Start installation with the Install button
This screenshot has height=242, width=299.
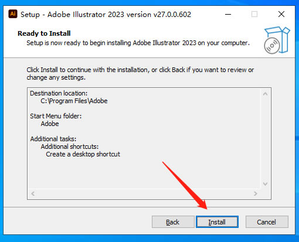tap(217, 222)
